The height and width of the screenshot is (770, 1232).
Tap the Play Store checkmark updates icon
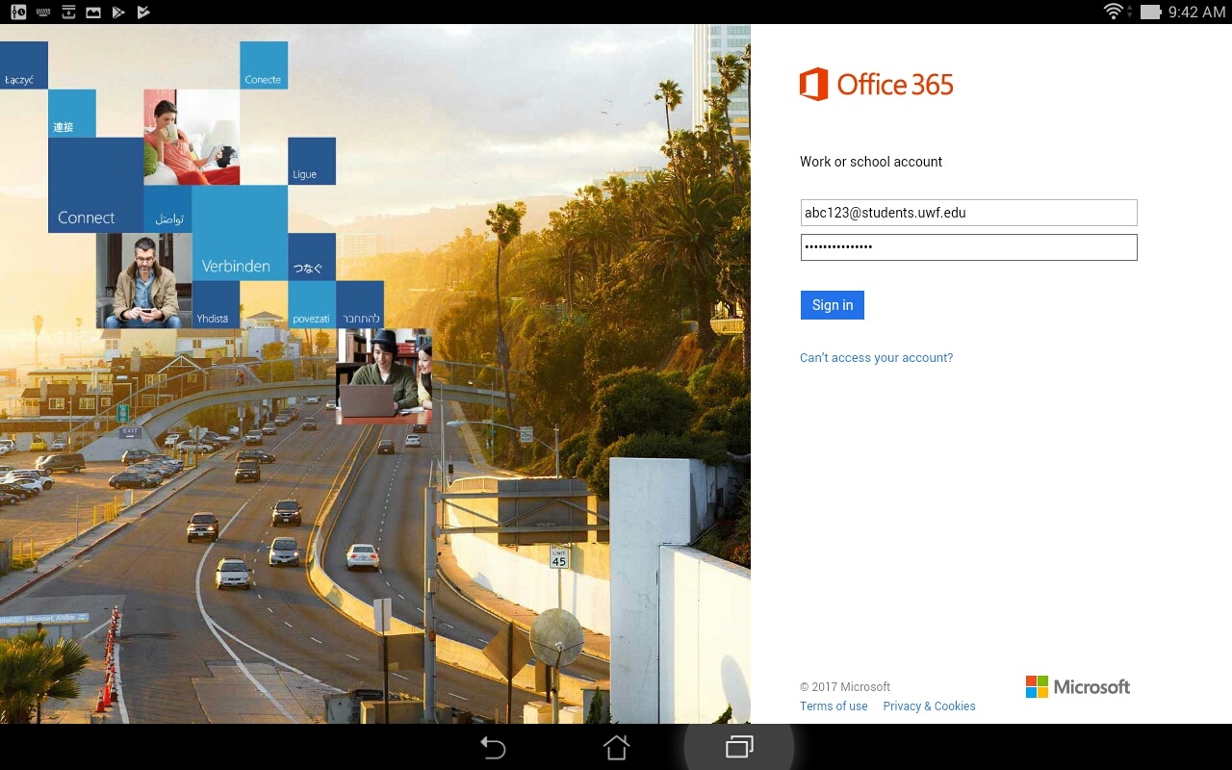(143, 12)
